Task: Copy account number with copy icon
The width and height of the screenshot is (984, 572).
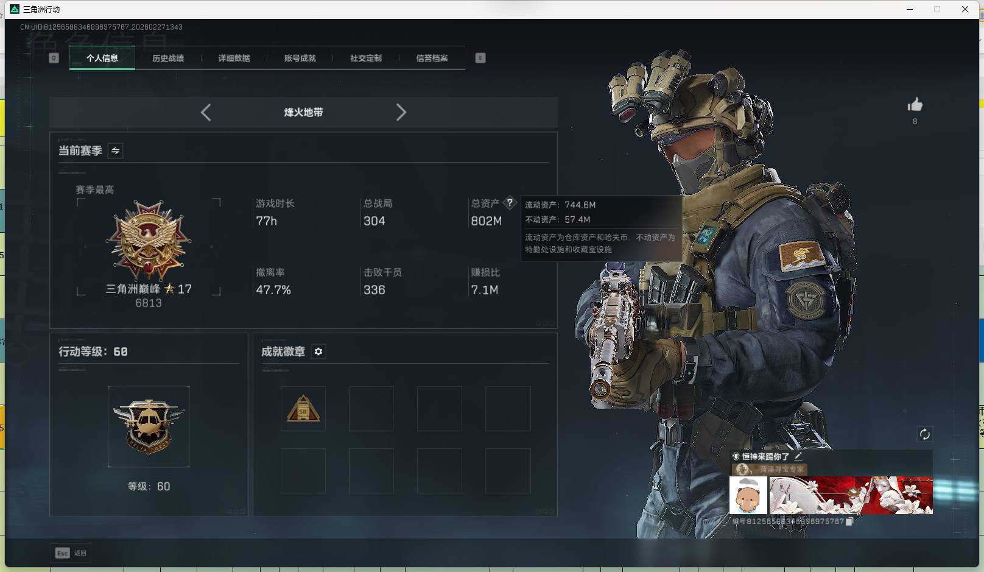Action: [849, 521]
